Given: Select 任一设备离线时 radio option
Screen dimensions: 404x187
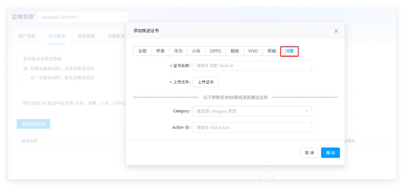Looking at the screenshot, I should click(x=26, y=78).
